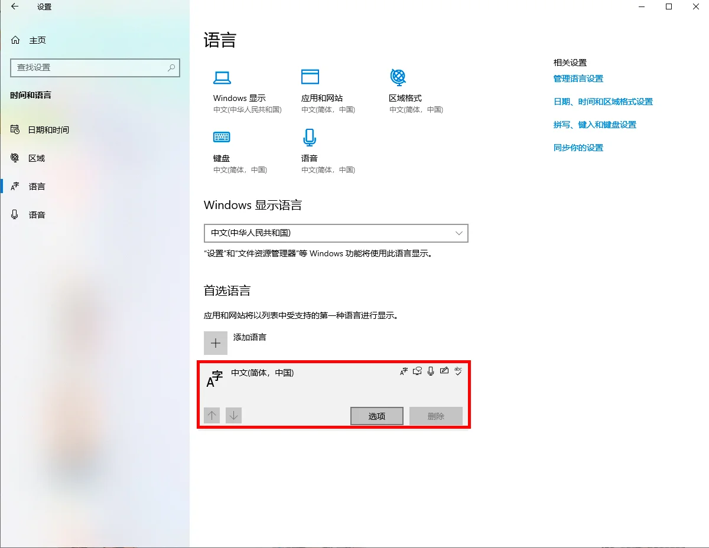Screen dimensions: 709x548
Task: Click the 添加语言 plus button
Action: (216, 342)
